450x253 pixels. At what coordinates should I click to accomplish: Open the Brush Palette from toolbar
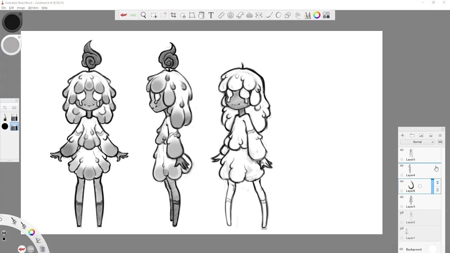click(x=308, y=15)
